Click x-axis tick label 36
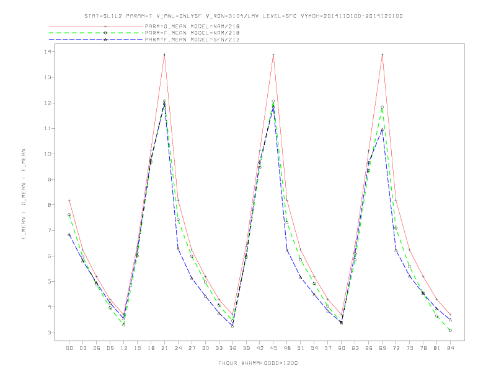 tap(232, 348)
